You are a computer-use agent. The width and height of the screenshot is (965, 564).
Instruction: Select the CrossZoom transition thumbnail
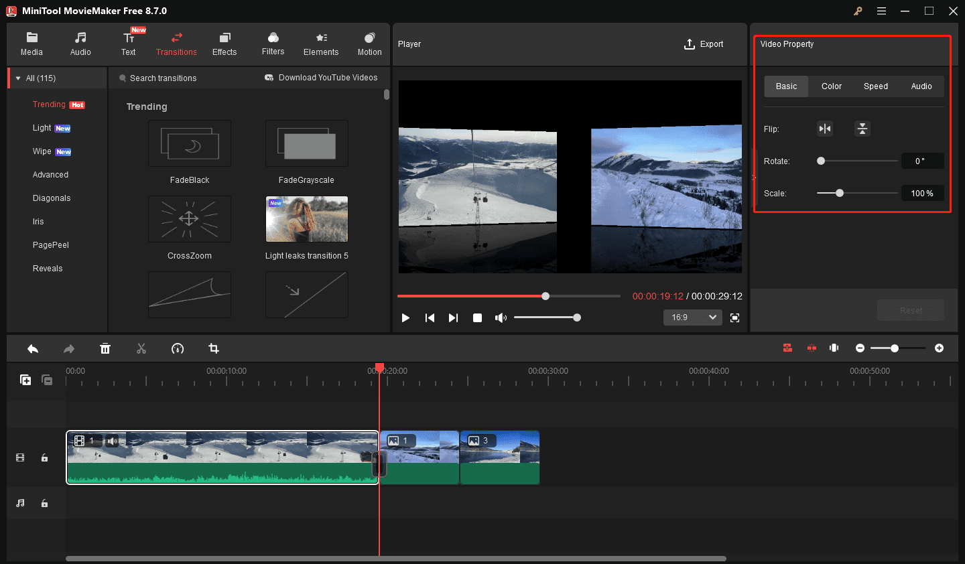190,219
